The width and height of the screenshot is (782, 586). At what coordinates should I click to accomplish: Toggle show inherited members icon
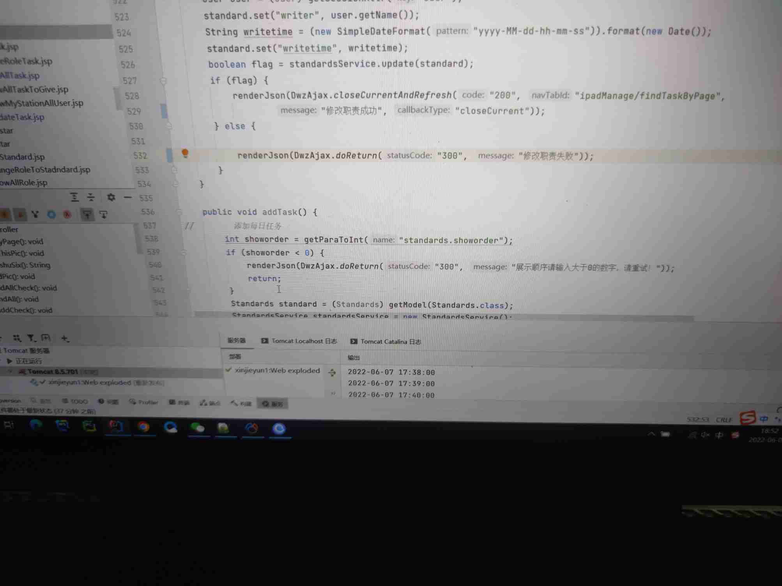(x=35, y=214)
